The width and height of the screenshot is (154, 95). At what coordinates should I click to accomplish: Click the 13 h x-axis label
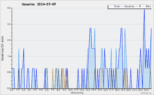coord(88,90)
